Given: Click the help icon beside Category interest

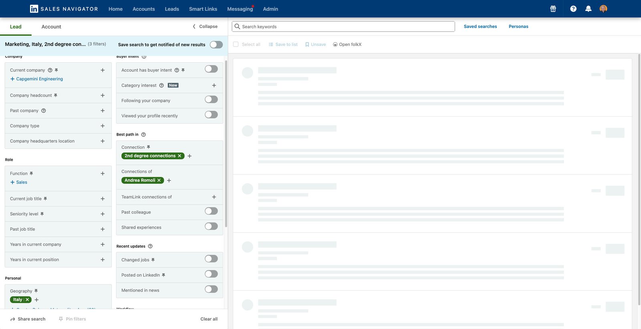Looking at the screenshot, I should tap(161, 86).
